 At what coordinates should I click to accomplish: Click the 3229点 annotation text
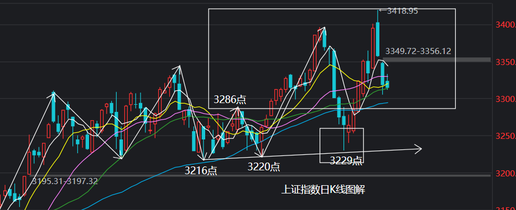point(346,160)
